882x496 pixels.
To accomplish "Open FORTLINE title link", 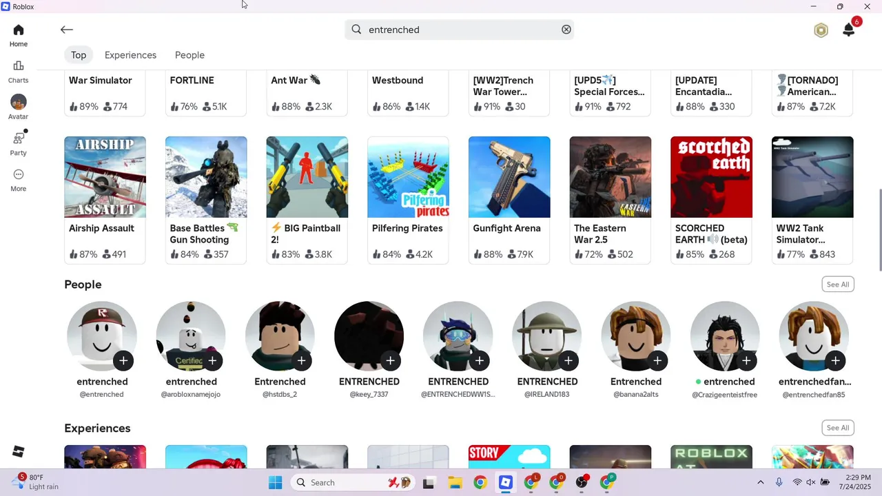I will click(x=192, y=81).
